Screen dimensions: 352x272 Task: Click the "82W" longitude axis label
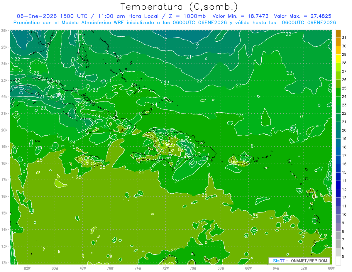[x=27, y=268]
